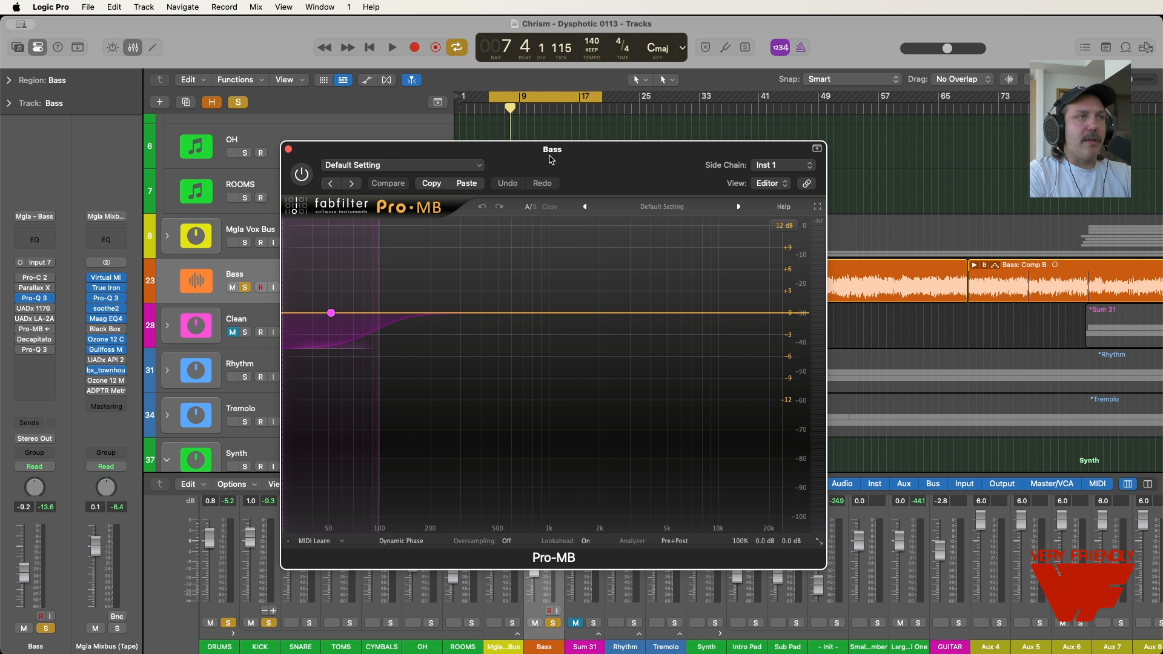Open the Mix menu in menu bar
This screenshot has height=654, width=1163.
(256, 7)
